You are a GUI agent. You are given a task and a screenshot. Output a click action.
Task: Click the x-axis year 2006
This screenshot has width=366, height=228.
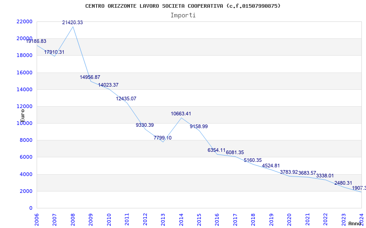pyautogui.click(x=37, y=219)
